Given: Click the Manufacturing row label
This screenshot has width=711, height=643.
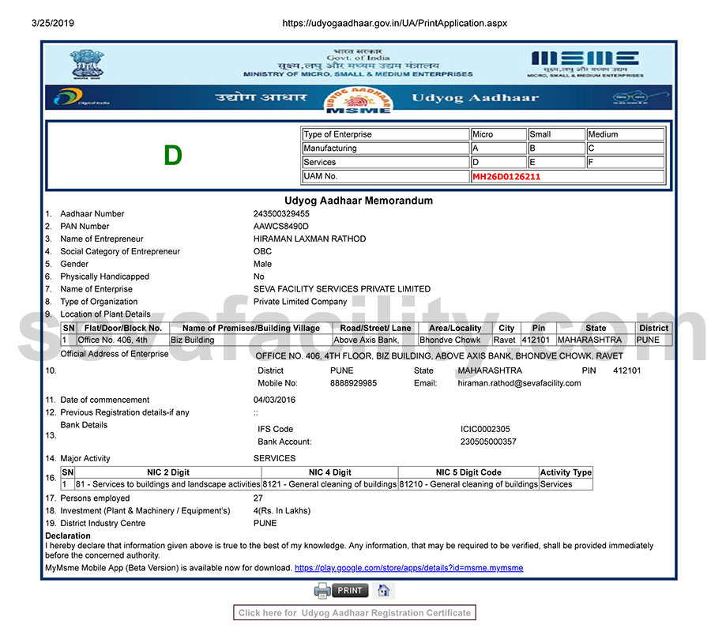Looking at the screenshot, I should (x=386, y=149).
